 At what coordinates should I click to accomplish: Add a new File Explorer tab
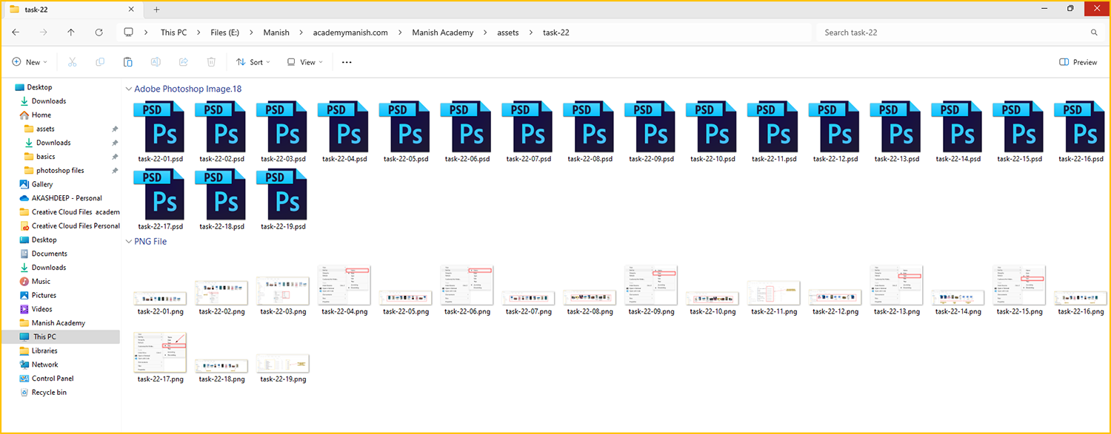tap(156, 10)
